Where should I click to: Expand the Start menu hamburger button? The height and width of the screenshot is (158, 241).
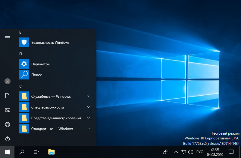coord(8,38)
